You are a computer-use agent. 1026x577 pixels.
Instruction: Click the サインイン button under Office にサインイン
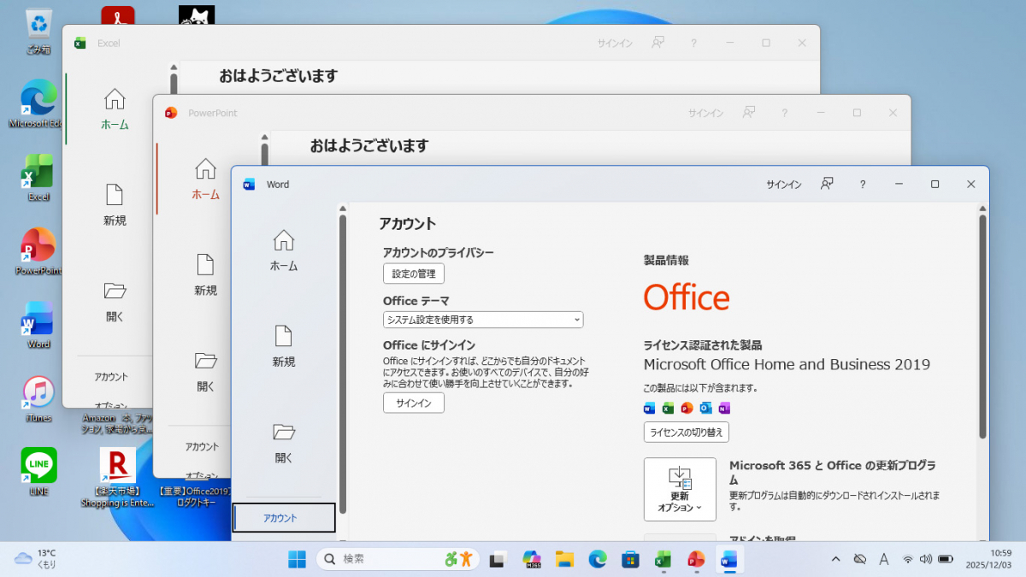pos(414,403)
